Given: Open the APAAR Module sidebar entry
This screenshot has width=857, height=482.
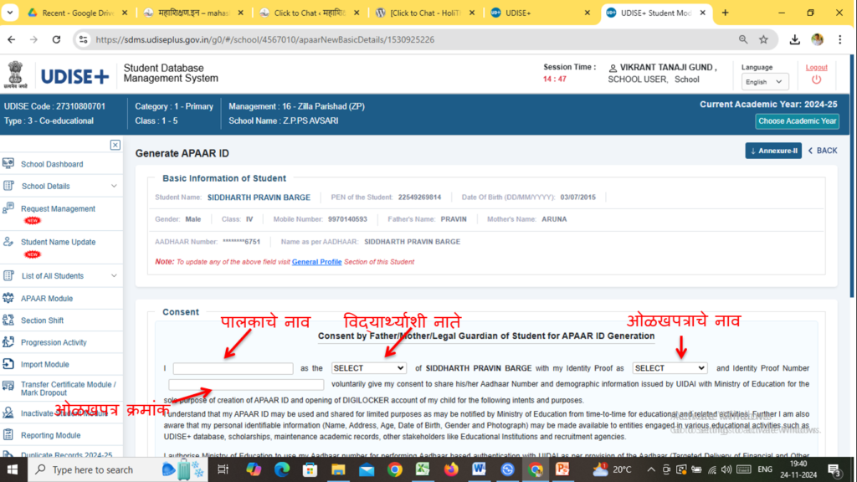Looking at the screenshot, I should (47, 299).
